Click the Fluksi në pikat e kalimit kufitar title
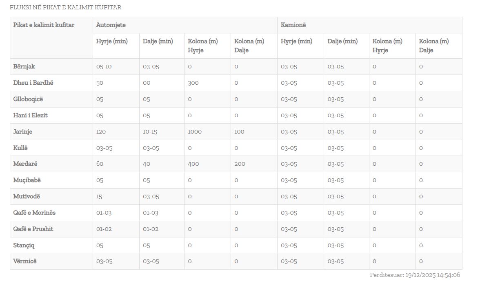The height and width of the screenshot is (281, 480). point(65,7)
